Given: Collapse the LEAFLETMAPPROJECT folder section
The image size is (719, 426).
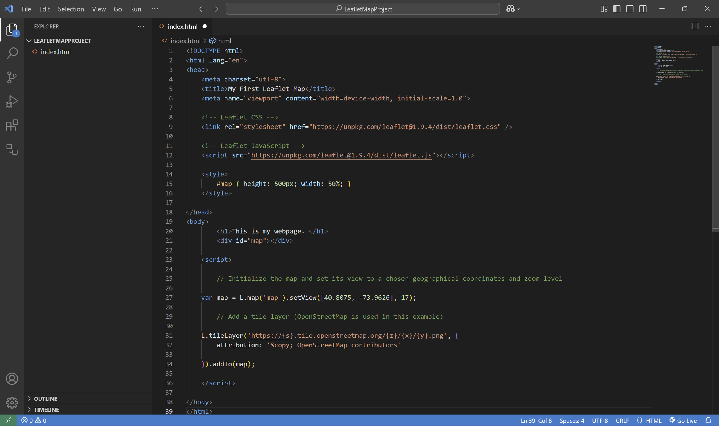Looking at the screenshot, I should [62, 41].
